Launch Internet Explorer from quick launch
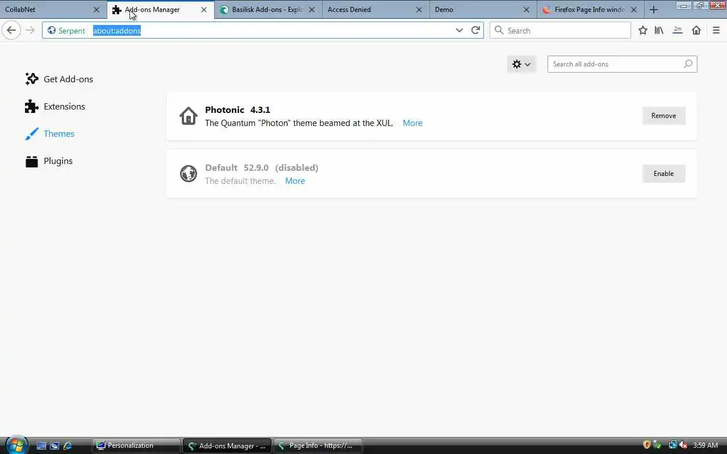This screenshot has height=454, width=727. pos(68,445)
